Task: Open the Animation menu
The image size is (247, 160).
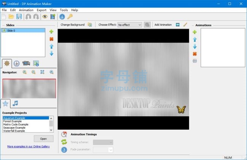Action: tap(26, 10)
